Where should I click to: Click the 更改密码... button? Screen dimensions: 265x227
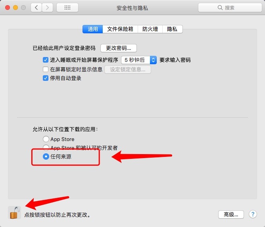click(x=119, y=48)
